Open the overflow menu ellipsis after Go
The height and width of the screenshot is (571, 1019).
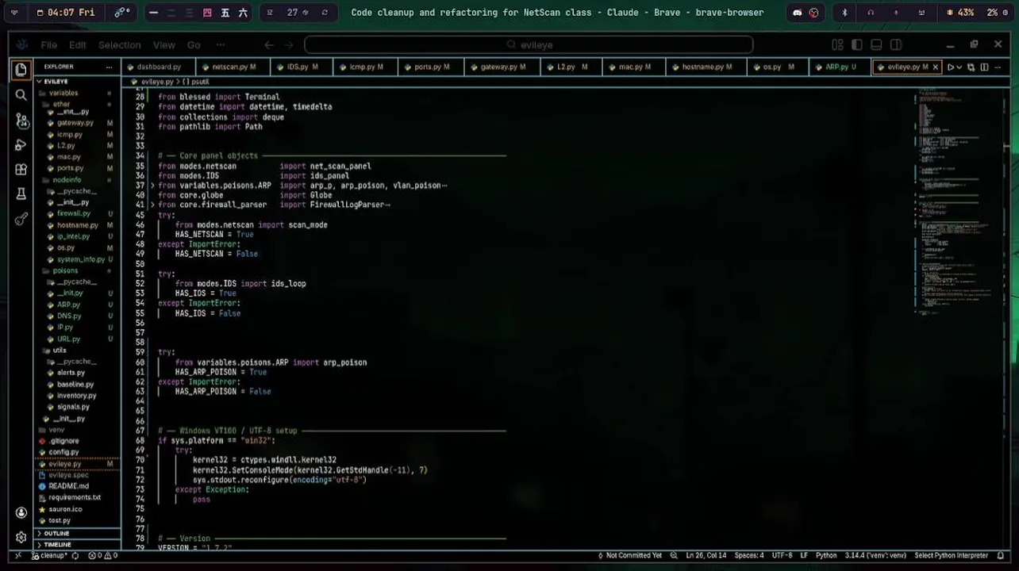tap(221, 45)
